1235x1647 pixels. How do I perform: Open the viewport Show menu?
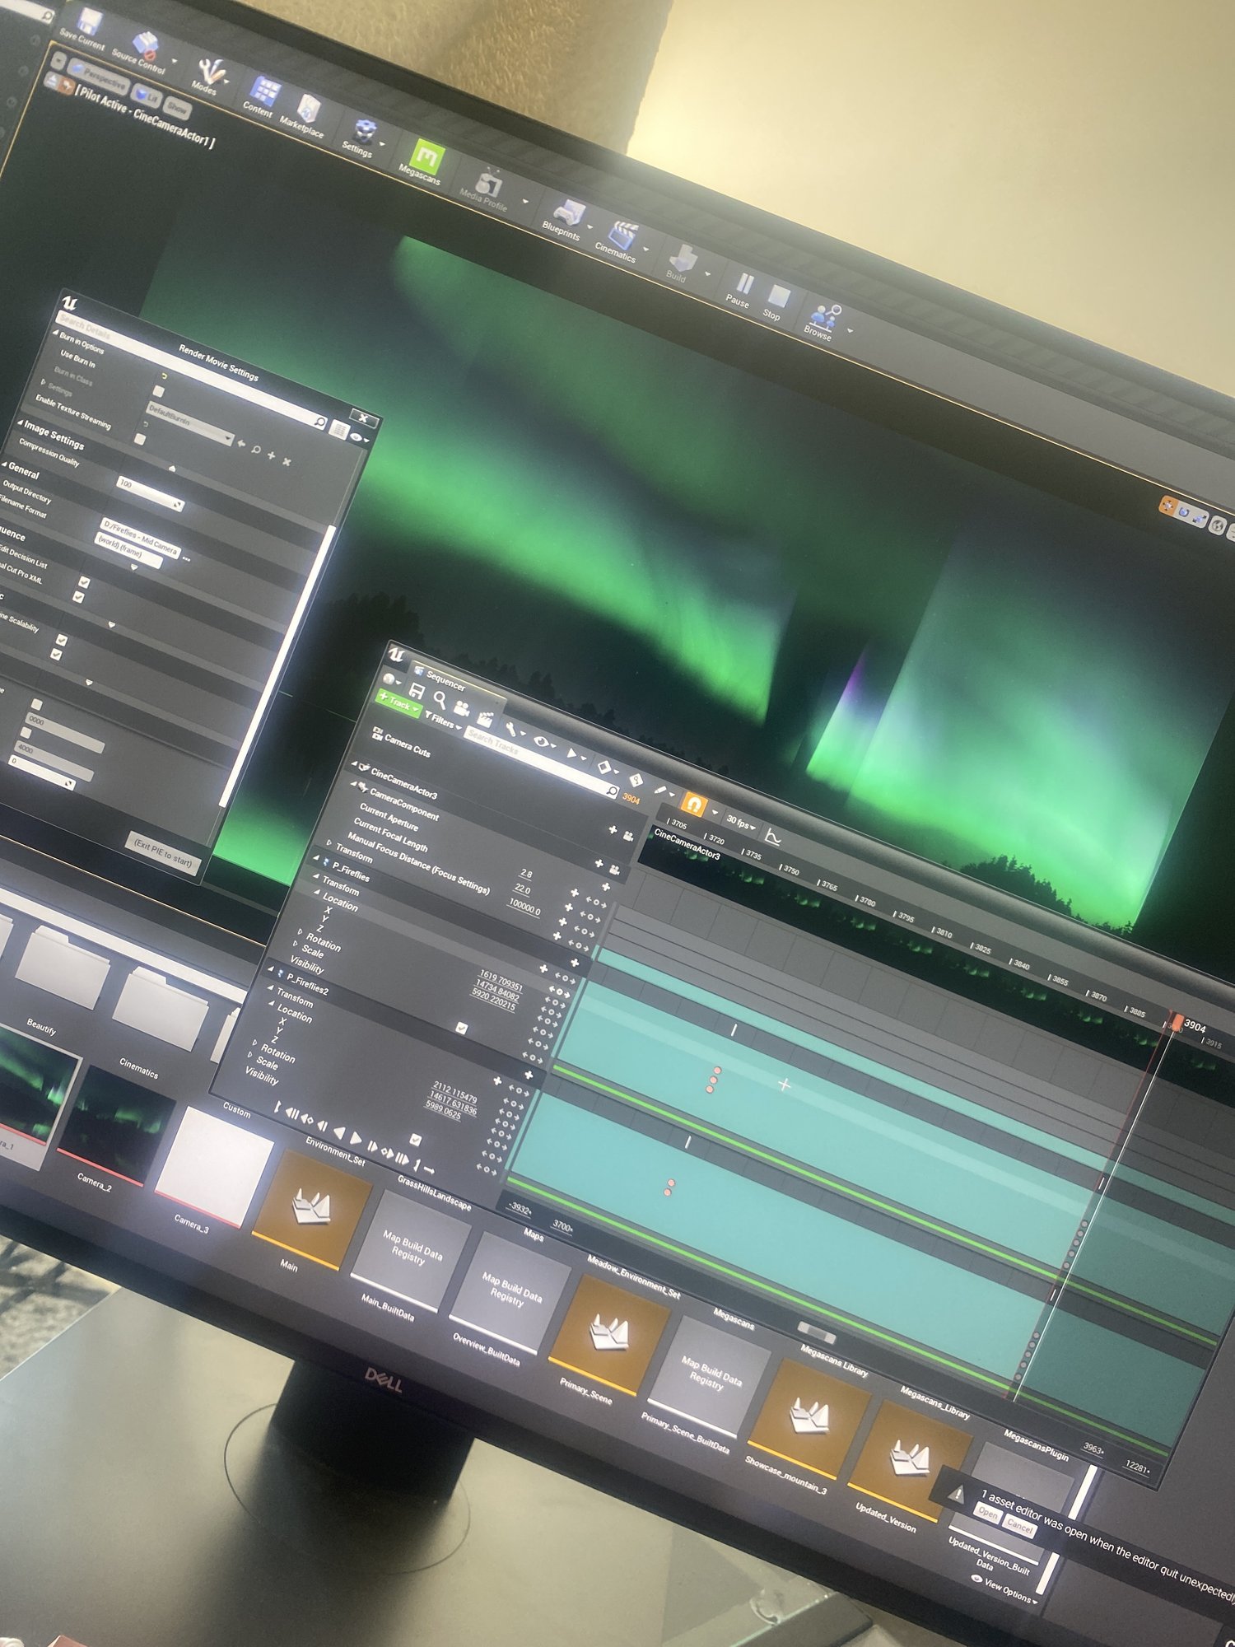177,107
